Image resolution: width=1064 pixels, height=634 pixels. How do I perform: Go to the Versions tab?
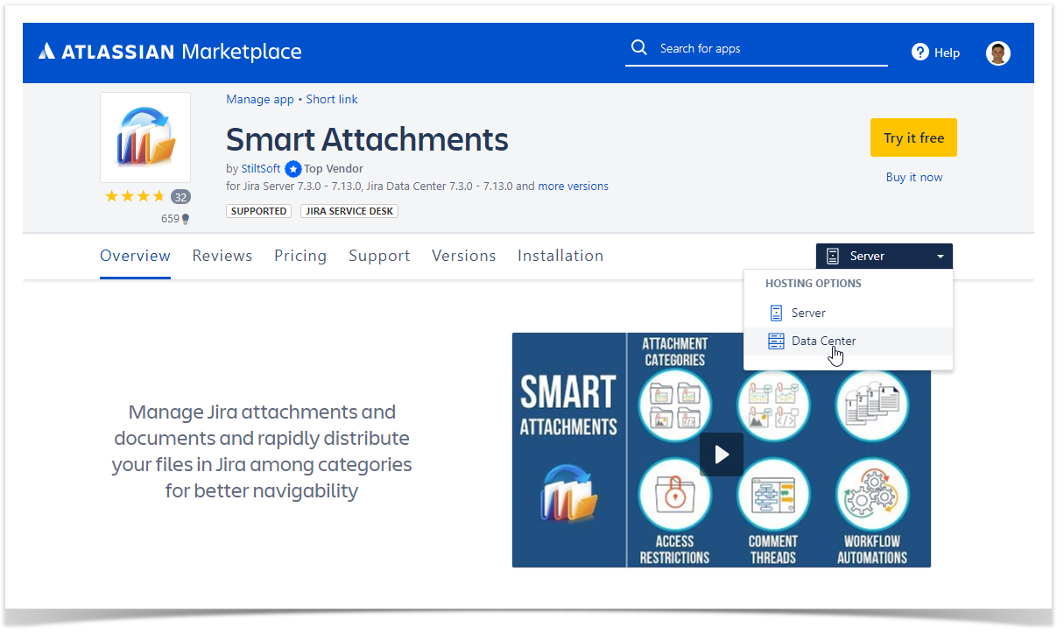(463, 256)
